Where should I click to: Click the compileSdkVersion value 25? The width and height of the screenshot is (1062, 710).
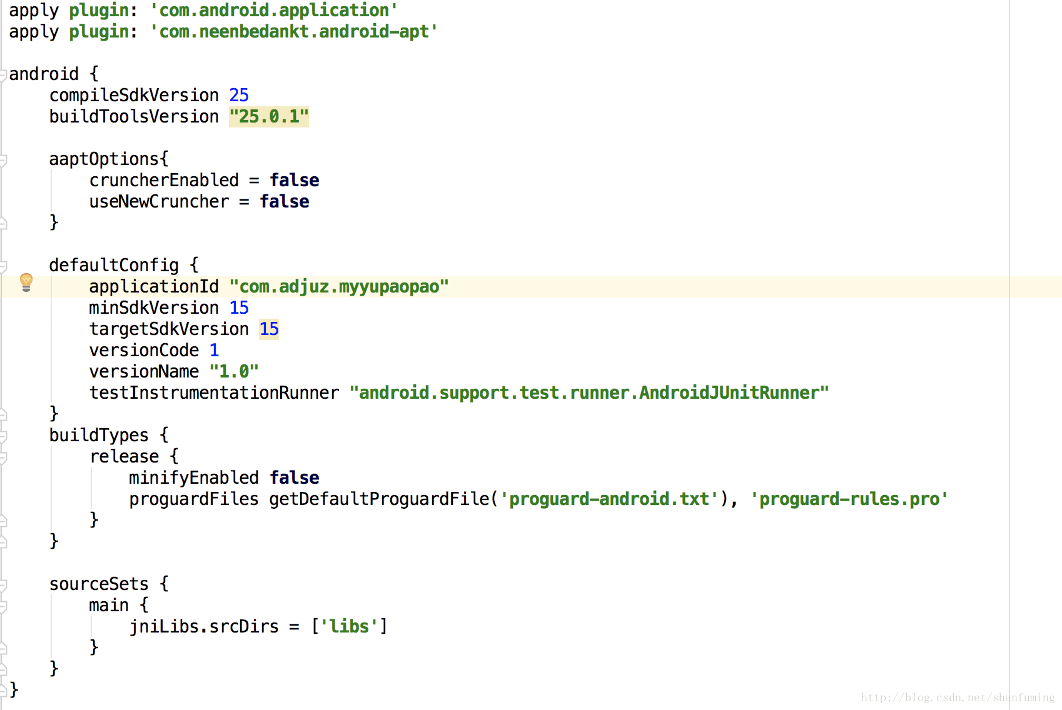coord(239,96)
